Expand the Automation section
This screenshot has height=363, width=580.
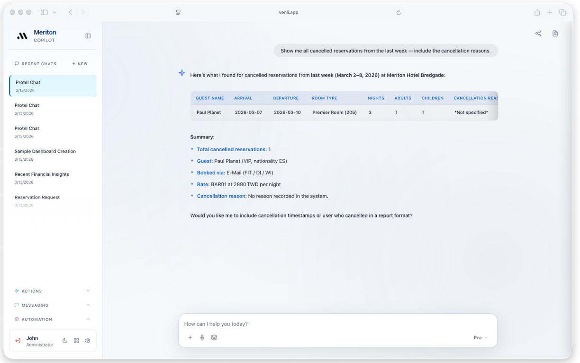click(x=53, y=320)
